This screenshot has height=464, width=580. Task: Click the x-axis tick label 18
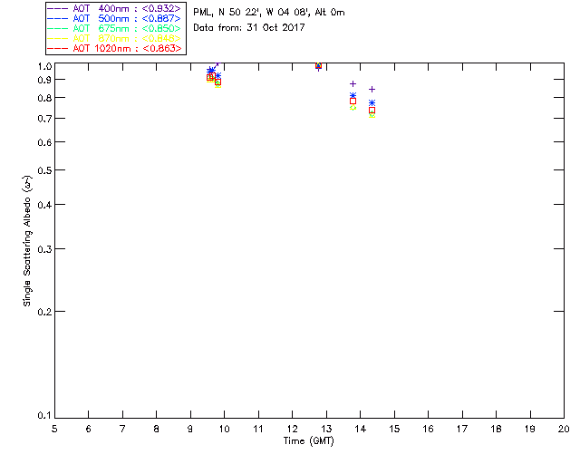(497, 429)
